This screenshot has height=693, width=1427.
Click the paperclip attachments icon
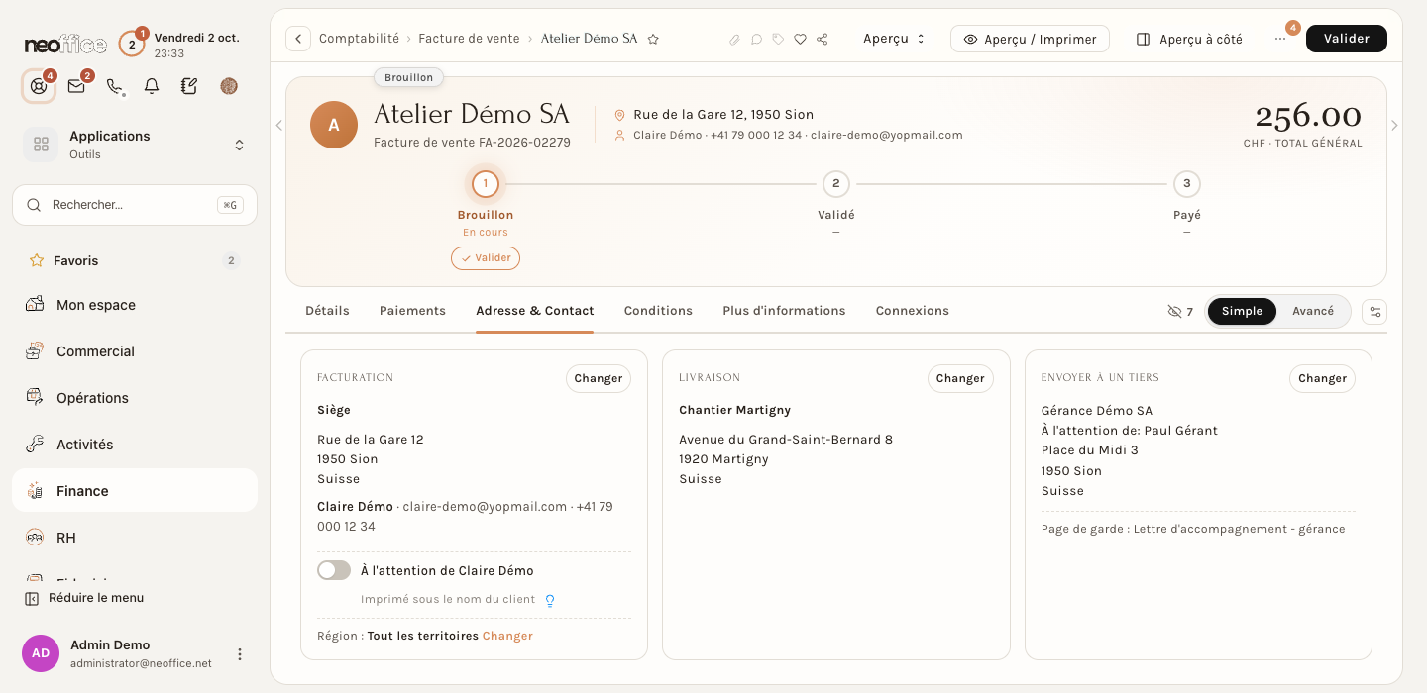[x=734, y=40]
